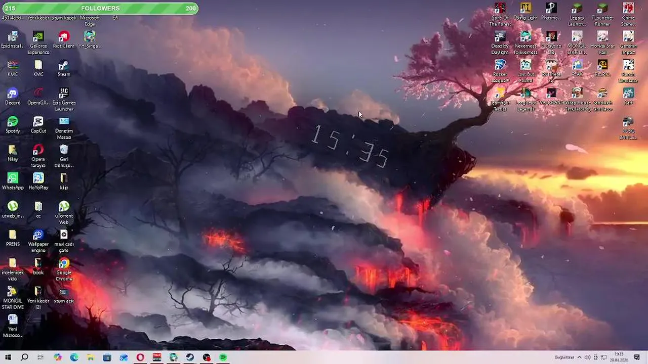The height and width of the screenshot is (364, 648).
Task: Open taskbar Search magnifier
Action: 24,357
